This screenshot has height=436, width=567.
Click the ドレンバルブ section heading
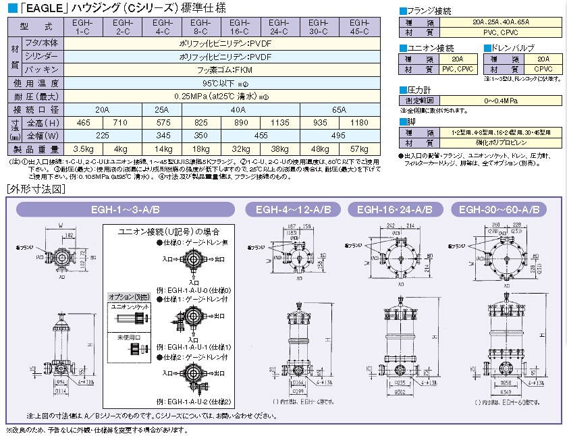pyautogui.click(x=512, y=48)
